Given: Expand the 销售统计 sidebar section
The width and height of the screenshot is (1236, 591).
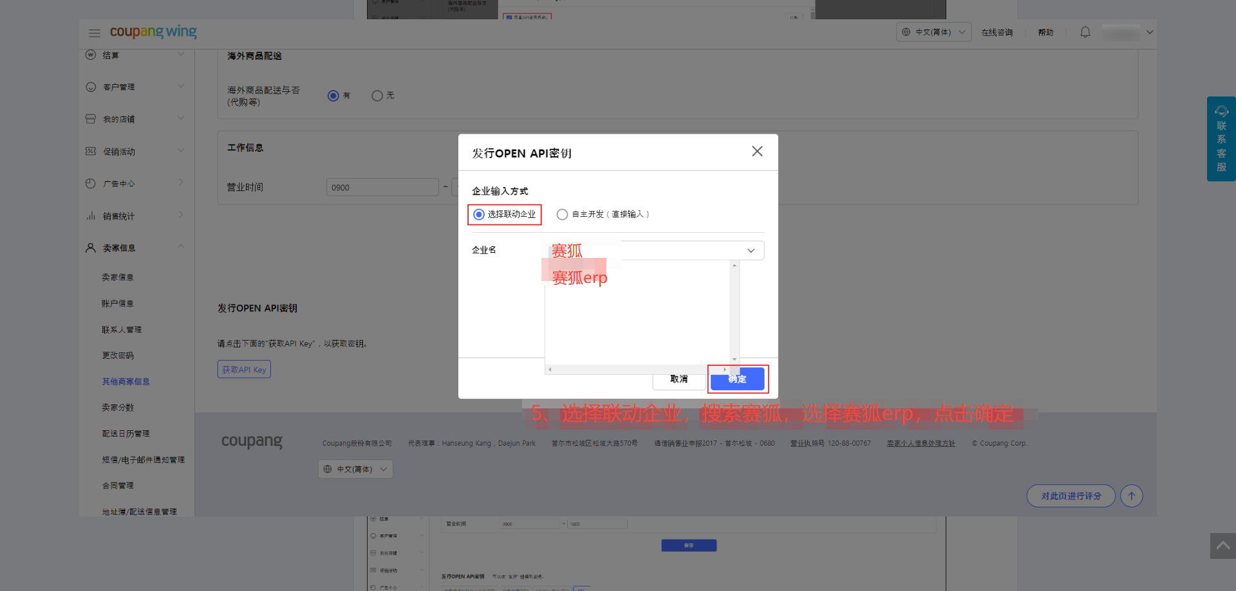Looking at the screenshot, I should click(181, 215).
